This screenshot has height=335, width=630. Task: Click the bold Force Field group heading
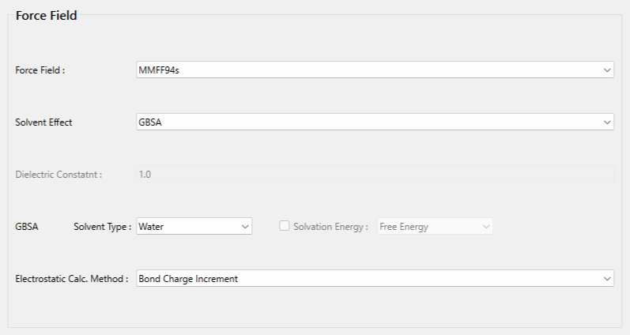pyautogui.click(x=47, y=15)
